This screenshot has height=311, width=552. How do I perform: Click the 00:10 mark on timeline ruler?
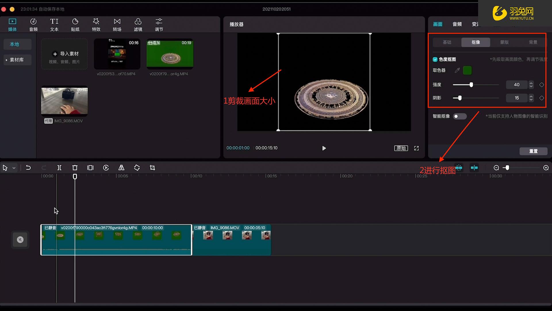(x=197, y=176)
